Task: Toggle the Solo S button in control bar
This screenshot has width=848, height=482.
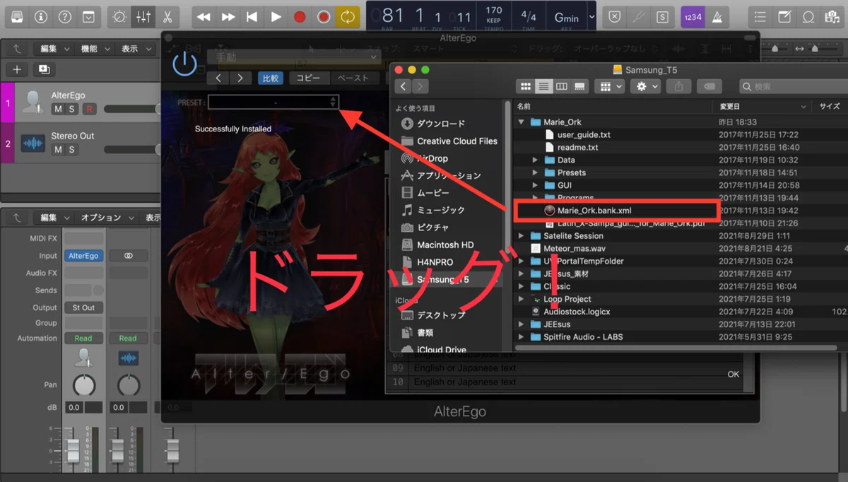Action: [x=662, y=16]
